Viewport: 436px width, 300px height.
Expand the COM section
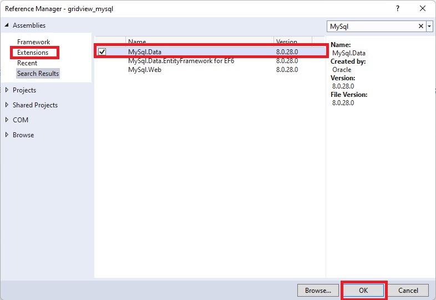(7, 120)
